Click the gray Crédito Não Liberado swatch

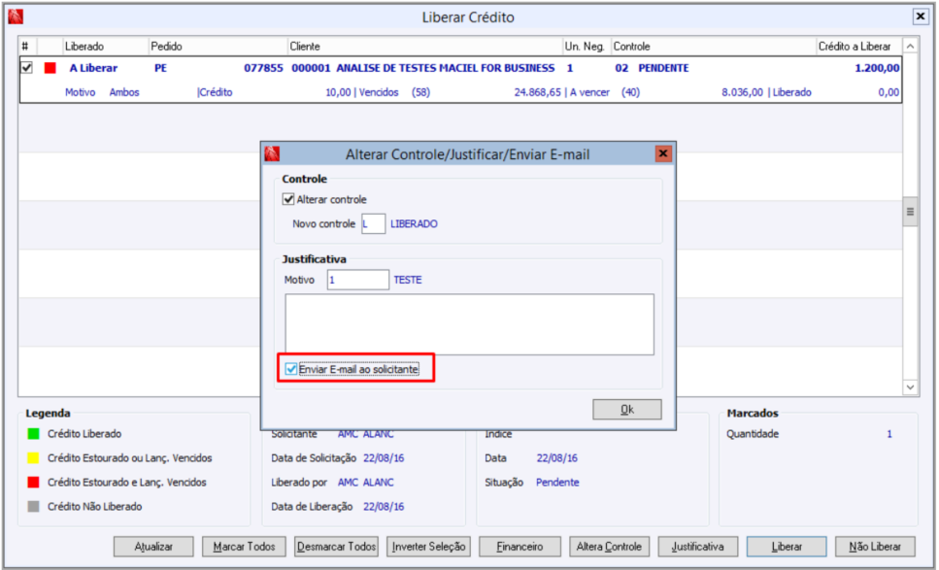[x=34, y=507]
